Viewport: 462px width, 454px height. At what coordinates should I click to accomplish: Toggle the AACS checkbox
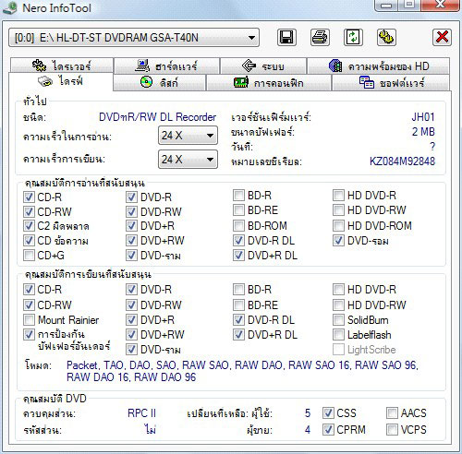point(392,412)
